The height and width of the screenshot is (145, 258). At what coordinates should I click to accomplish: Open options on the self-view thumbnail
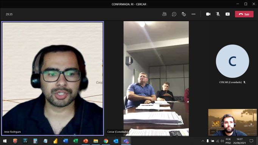213,131
